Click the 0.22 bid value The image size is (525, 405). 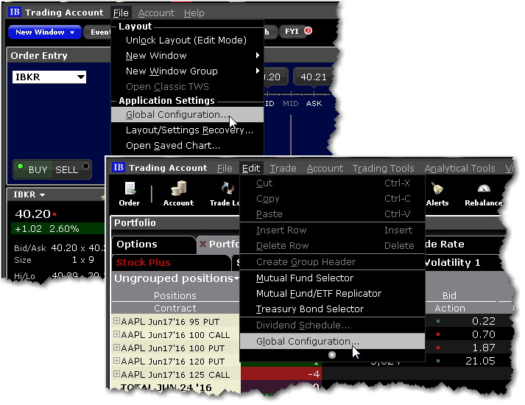click(484, 321)
